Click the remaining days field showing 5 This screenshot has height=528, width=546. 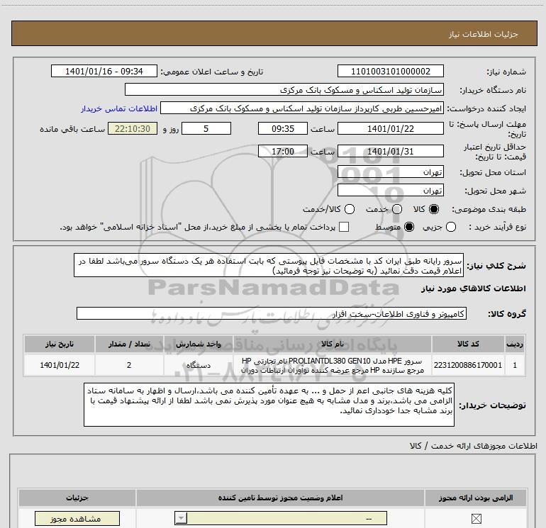click(206, 128)
